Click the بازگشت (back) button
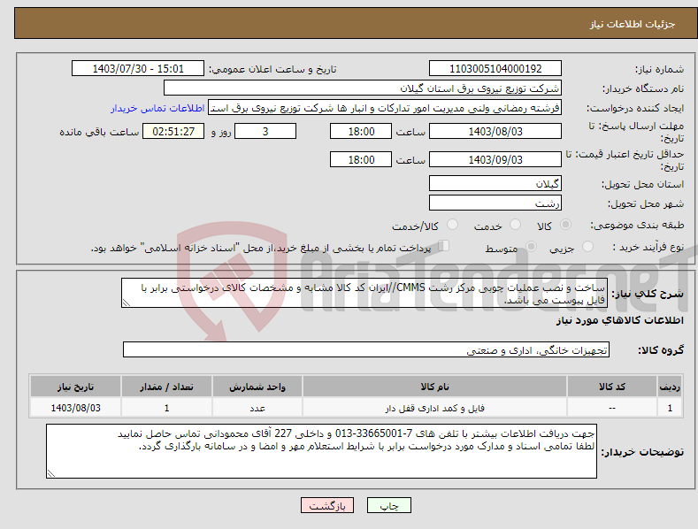Screen dimensions: 698x529 coord(327,505)
